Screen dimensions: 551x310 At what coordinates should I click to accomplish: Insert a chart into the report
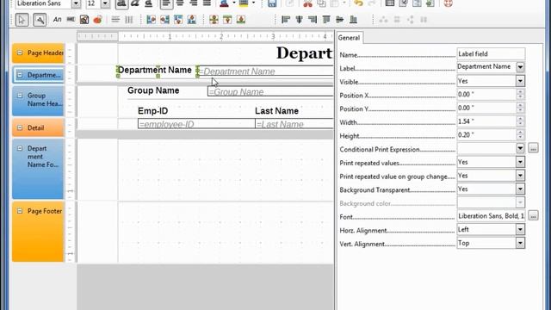click(x=97, y=20)
